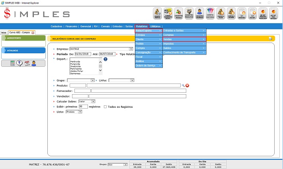Open Cadastro Produtos toolbar icon
Image resolution: width=283 pixels, height=169 pixels.
tap(189, 14)
